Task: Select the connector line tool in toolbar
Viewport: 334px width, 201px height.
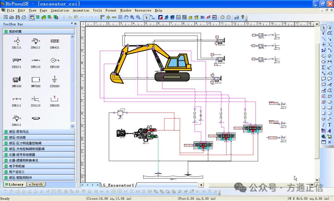Action: click(152, 17)
